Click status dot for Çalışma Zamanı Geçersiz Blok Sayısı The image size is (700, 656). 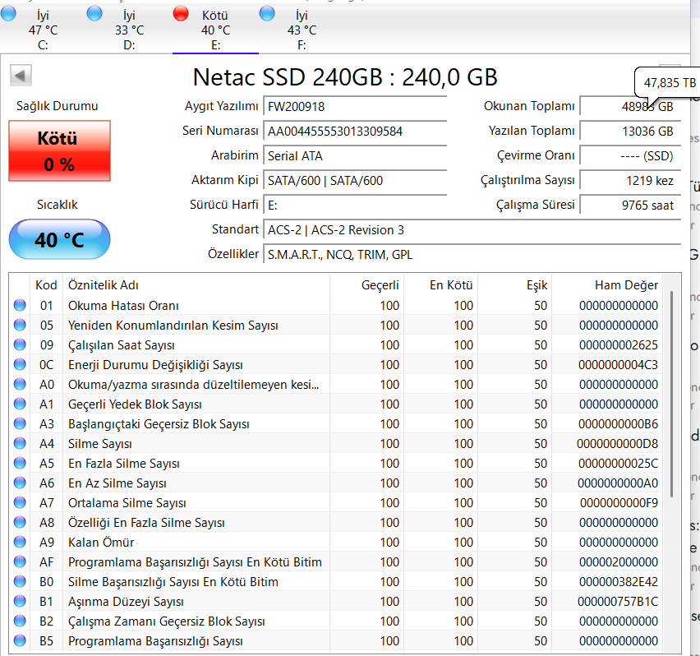click(x=20, y=621)
